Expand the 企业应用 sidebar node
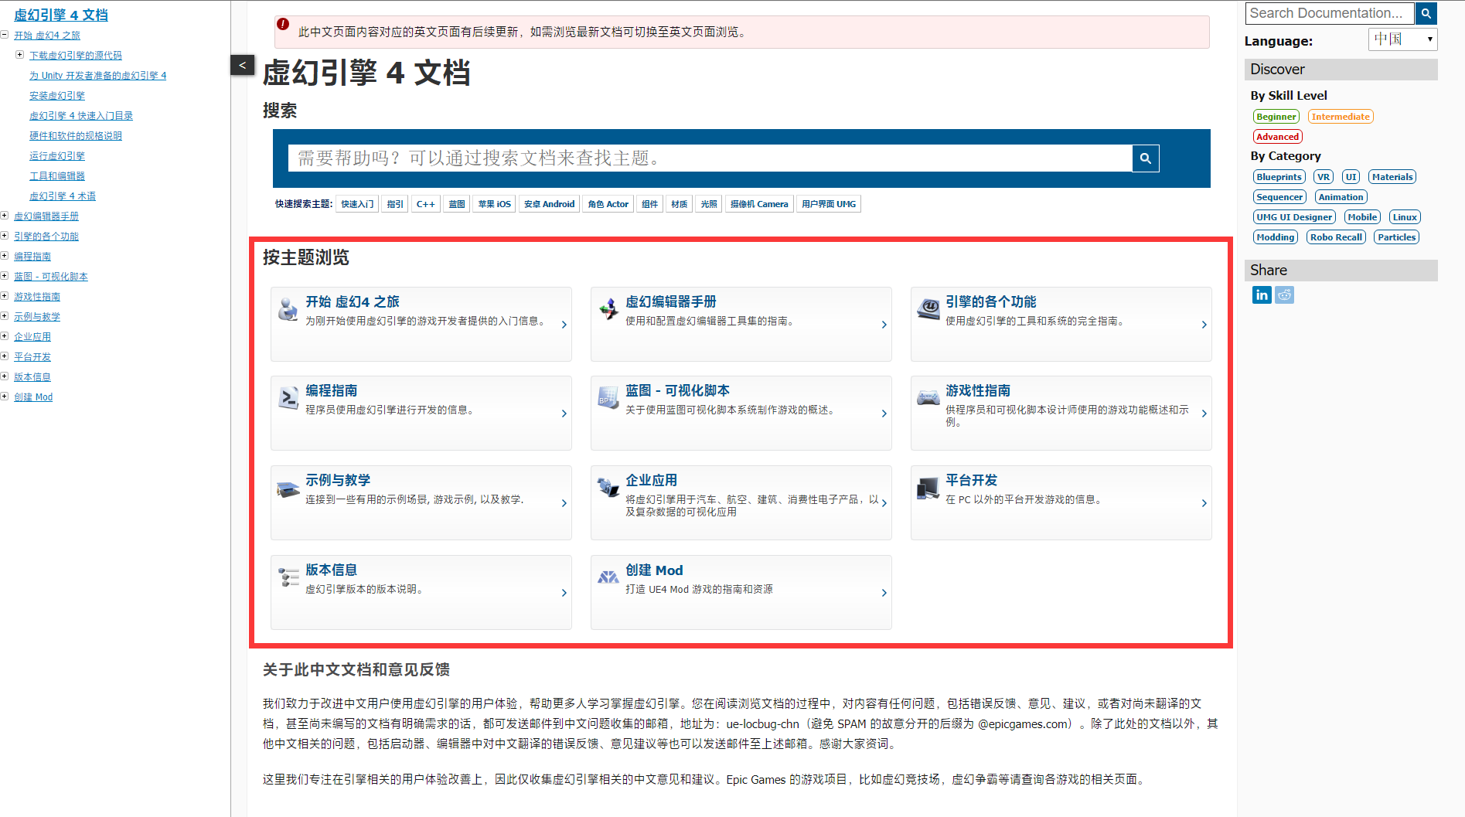Viewport: 1465px width, 817px height. click(5, 336)
